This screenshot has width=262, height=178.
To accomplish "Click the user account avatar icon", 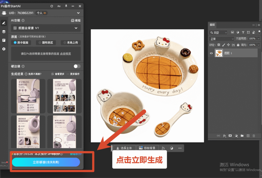I will click(4, 13).
